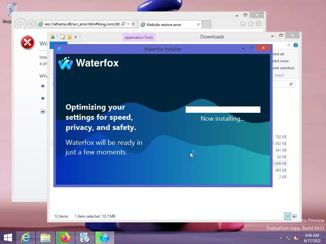Open Explorer Help question mark icon

pyautogui.click(x=296, y=45)
